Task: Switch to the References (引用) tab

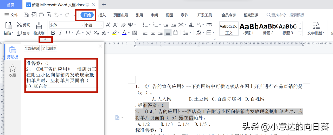Action: 139,15
